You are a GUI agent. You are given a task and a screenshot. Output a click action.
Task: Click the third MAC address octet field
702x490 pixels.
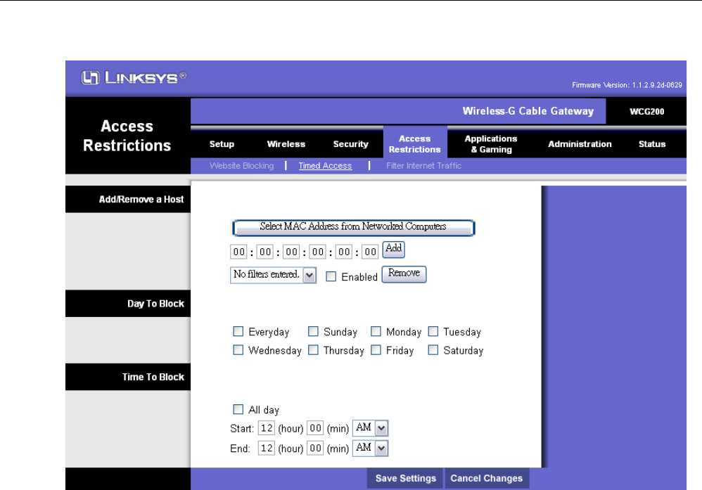tap(291, 252)
